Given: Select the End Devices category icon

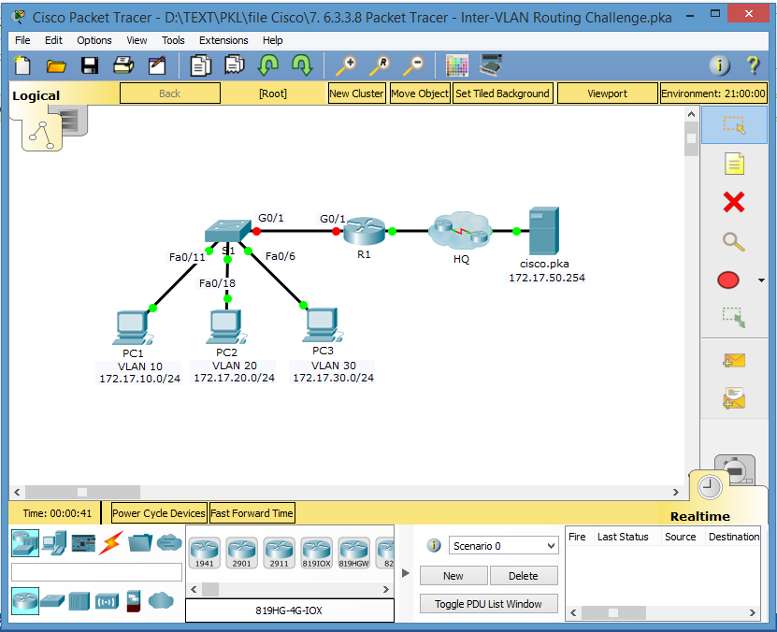Looking at the screenshot, I should (54, 543).
